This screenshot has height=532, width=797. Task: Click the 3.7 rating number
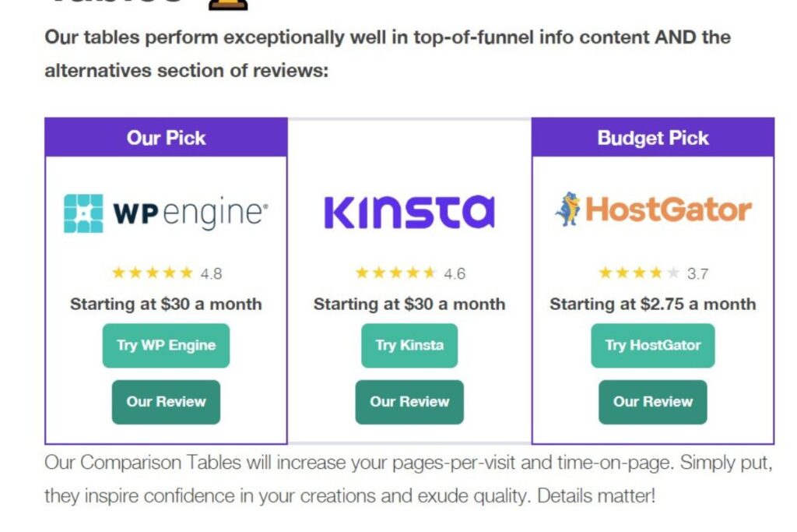[698, 273]
